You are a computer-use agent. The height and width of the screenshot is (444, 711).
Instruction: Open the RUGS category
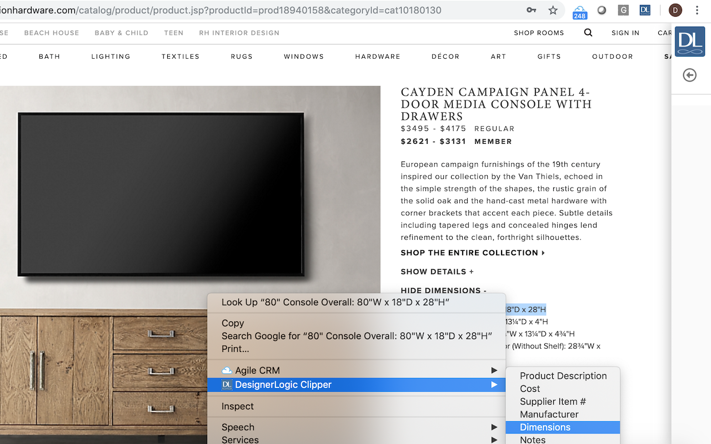click(x=242, y=57)
